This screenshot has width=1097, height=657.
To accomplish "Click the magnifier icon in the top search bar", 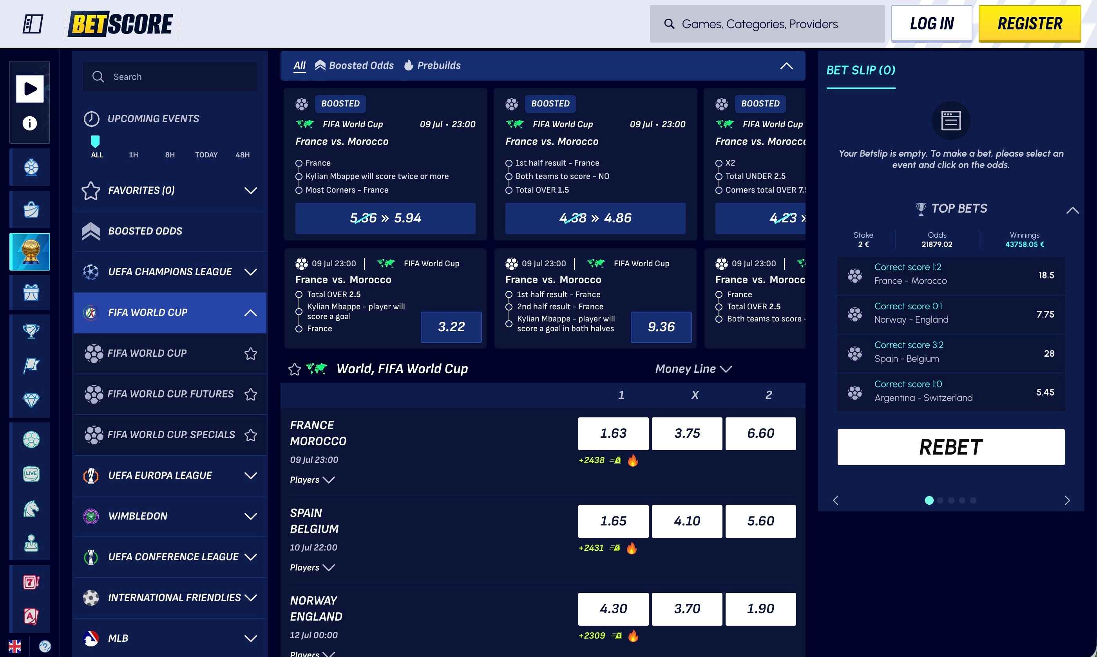I will [669, 24].
